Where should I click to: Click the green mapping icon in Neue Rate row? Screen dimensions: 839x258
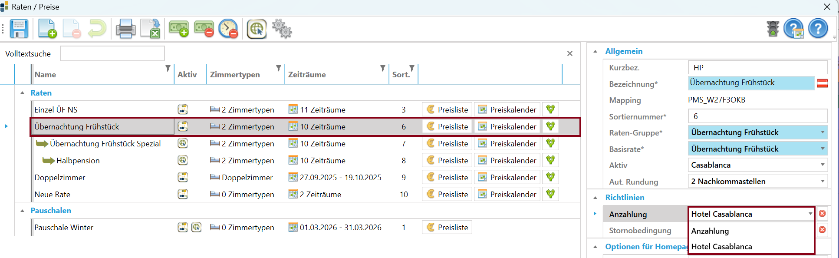pyautogui.click(x=551, y=194)
